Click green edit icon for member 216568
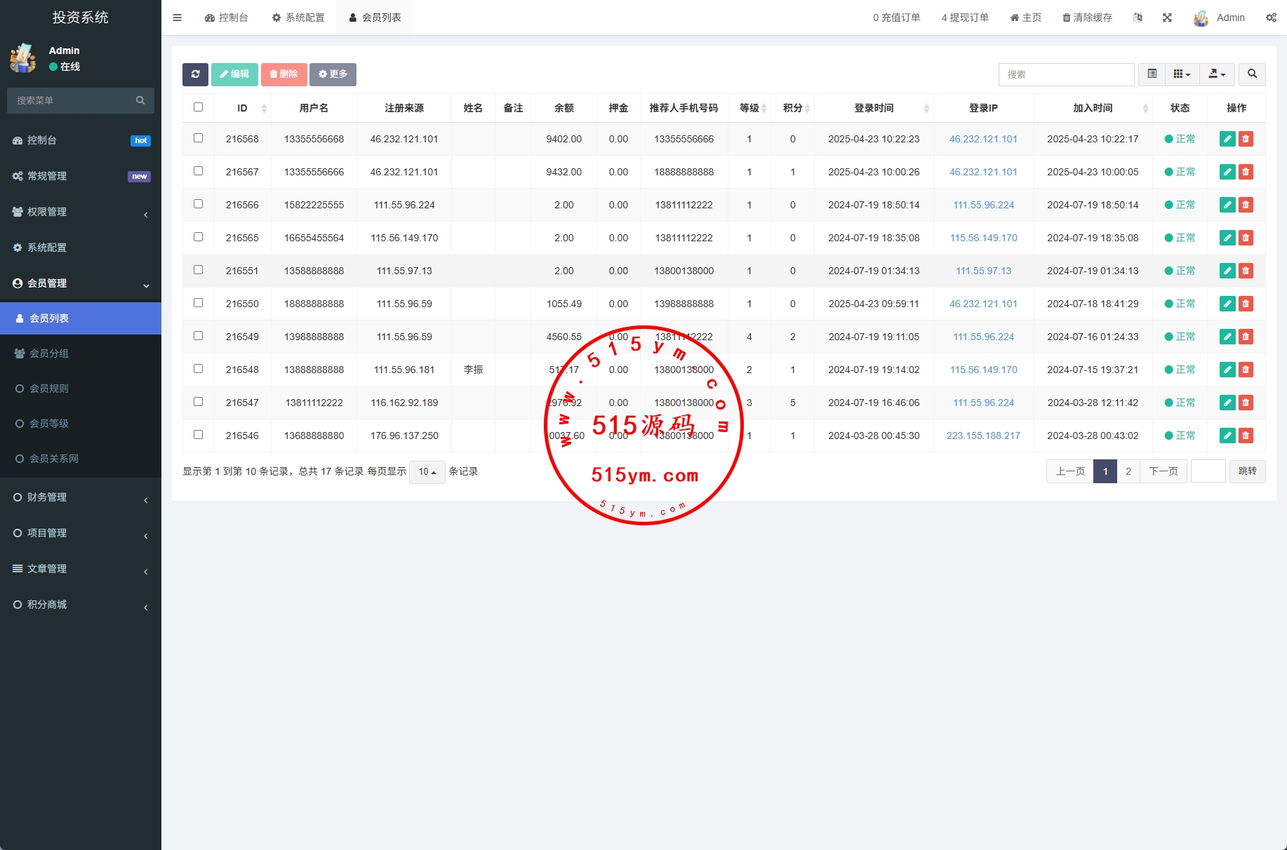The width and height of the screenshot is (1287, 850). point(1227,139)
